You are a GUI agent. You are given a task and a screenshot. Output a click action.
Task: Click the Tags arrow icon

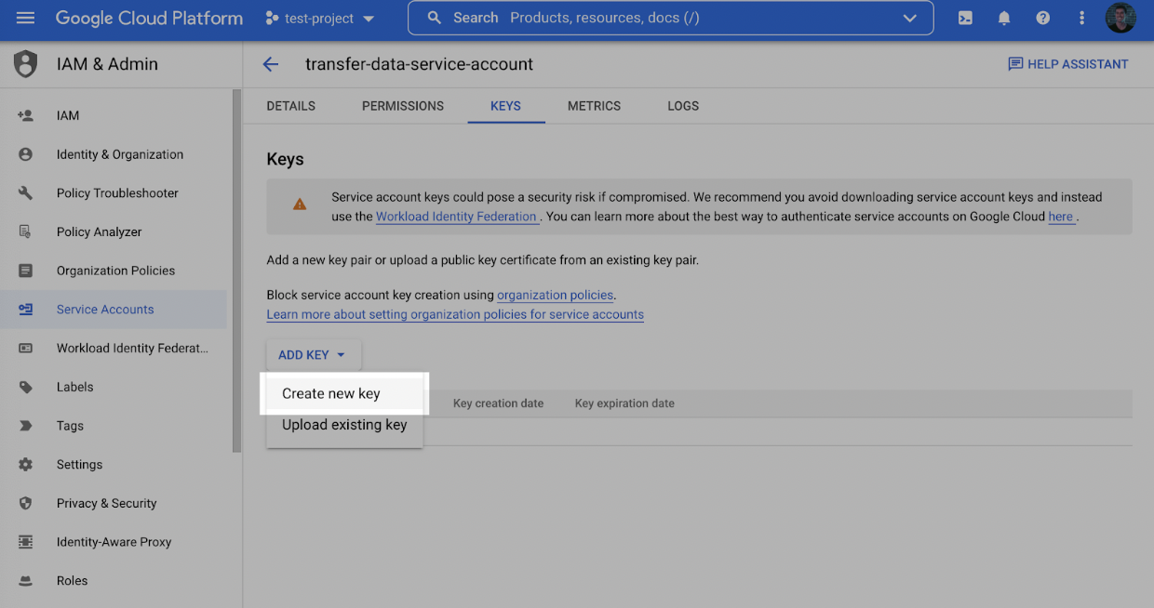tap(26, 426)
